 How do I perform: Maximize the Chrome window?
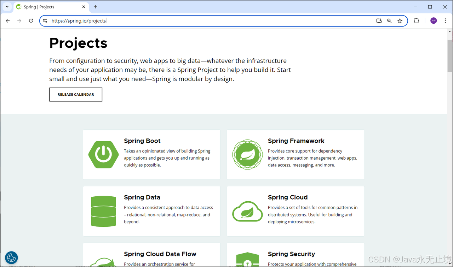pos(430,7)
